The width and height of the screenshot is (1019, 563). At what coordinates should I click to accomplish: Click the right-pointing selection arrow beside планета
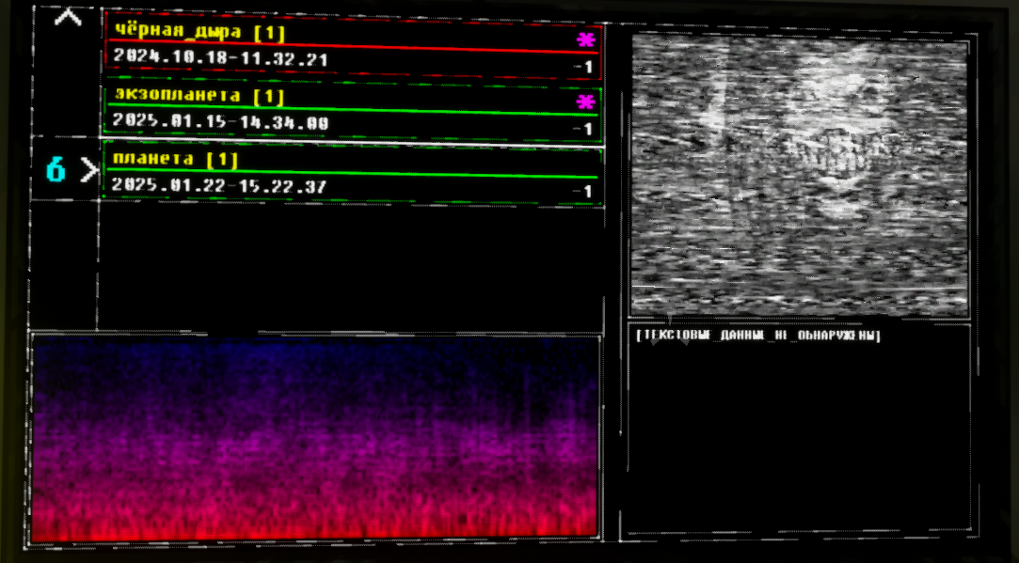point(89,171)
